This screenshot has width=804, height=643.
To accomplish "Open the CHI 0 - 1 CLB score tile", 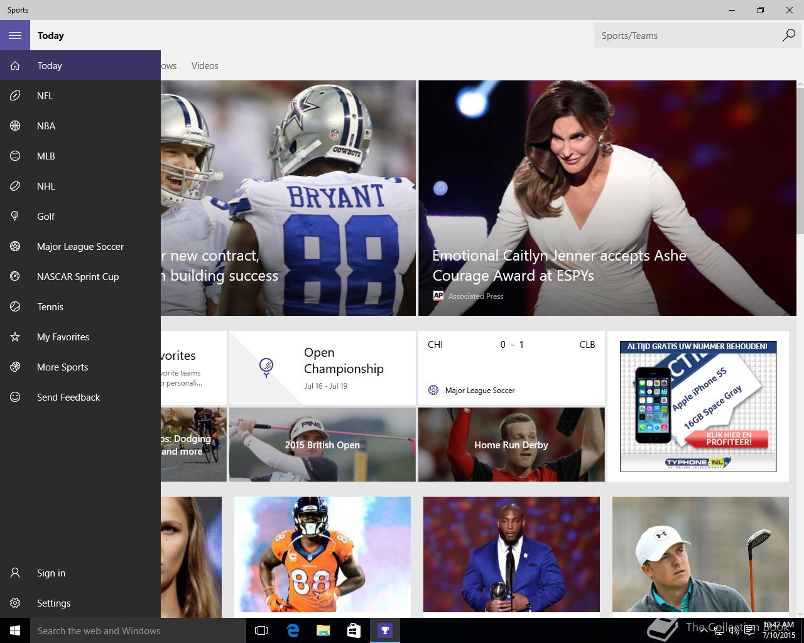I will (x=511, y=368).
